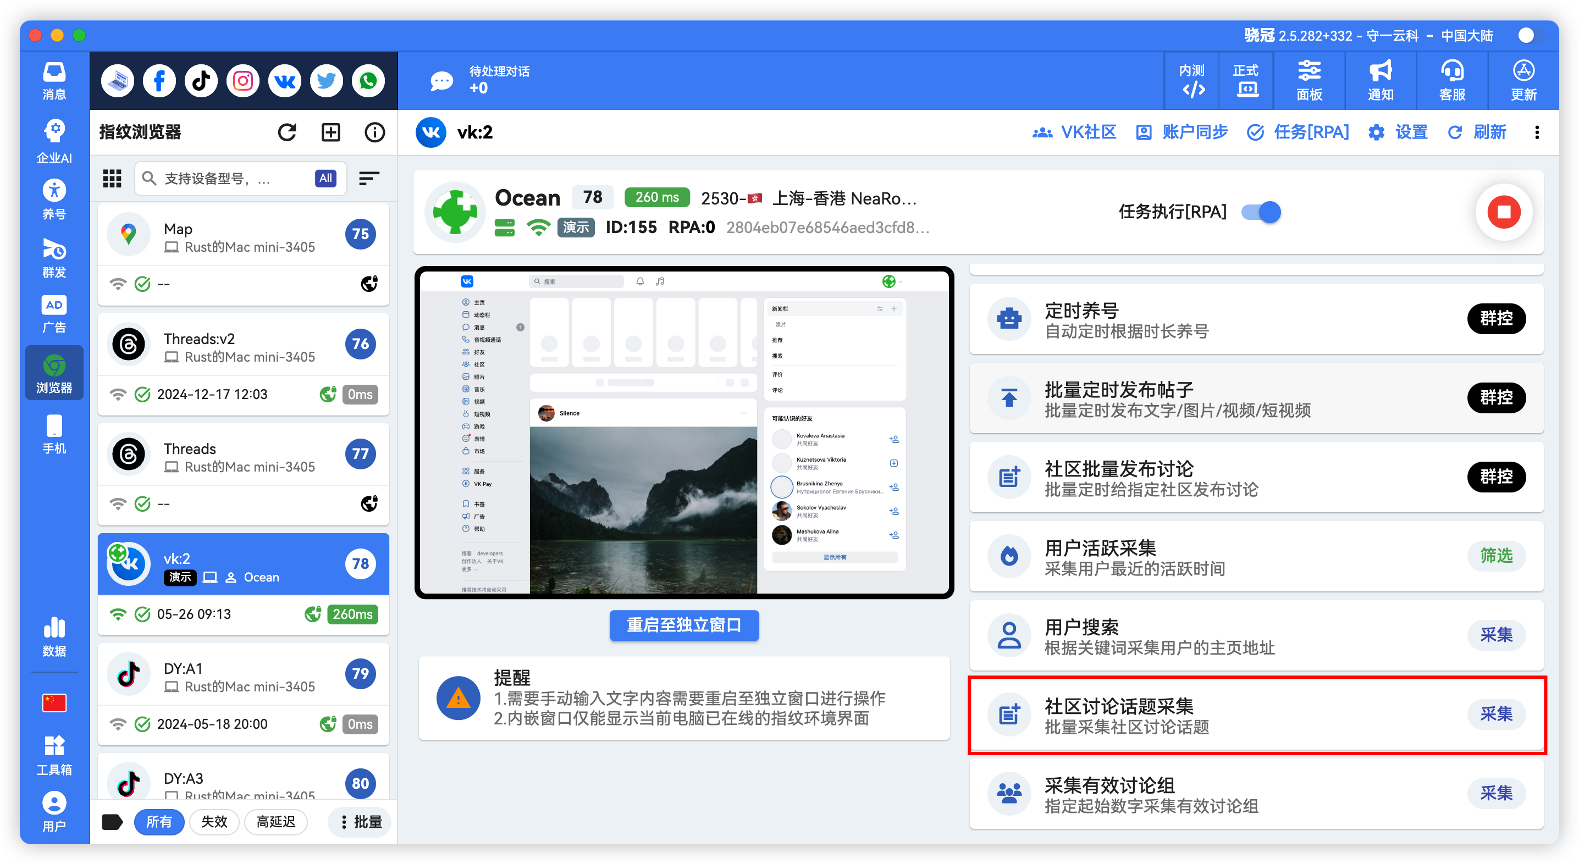Open the three-dot more options menu
Image resolution: width=1579 pixels, height=864 pixels.
tap(1537, 132)
